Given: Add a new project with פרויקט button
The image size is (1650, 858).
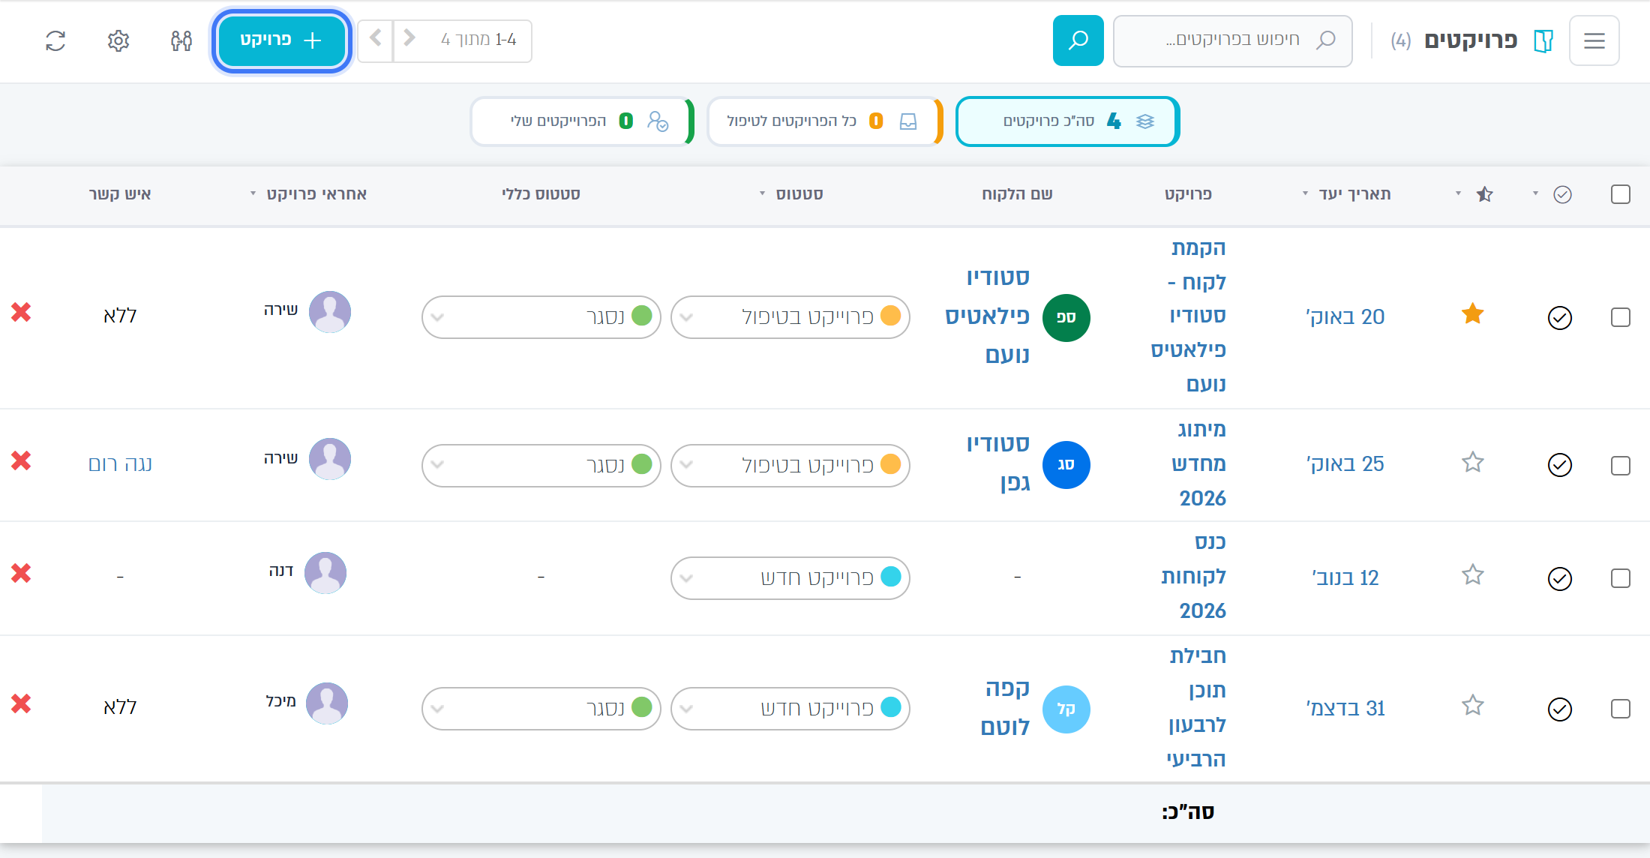Looking at the screenshot, I should (x=281, y=40).
